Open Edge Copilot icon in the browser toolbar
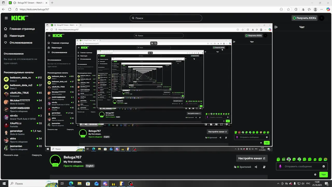 tap(328, 9)
